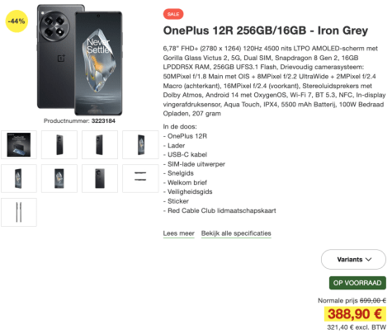392x334 pixels.
Task: Select the straight rear view thumbnail
Action: point(100,178)
